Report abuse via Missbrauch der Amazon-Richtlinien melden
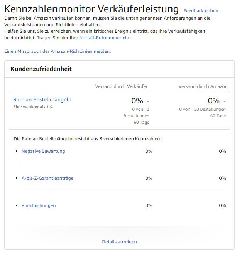Image resolution: width=242 pixels, height=256 pixels. 58,51
